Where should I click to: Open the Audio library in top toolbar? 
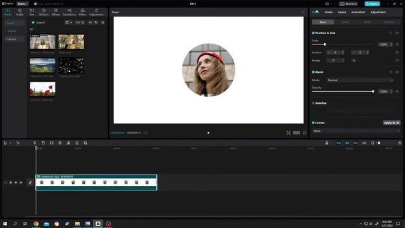pyautogui.click(x=20, y=12)
